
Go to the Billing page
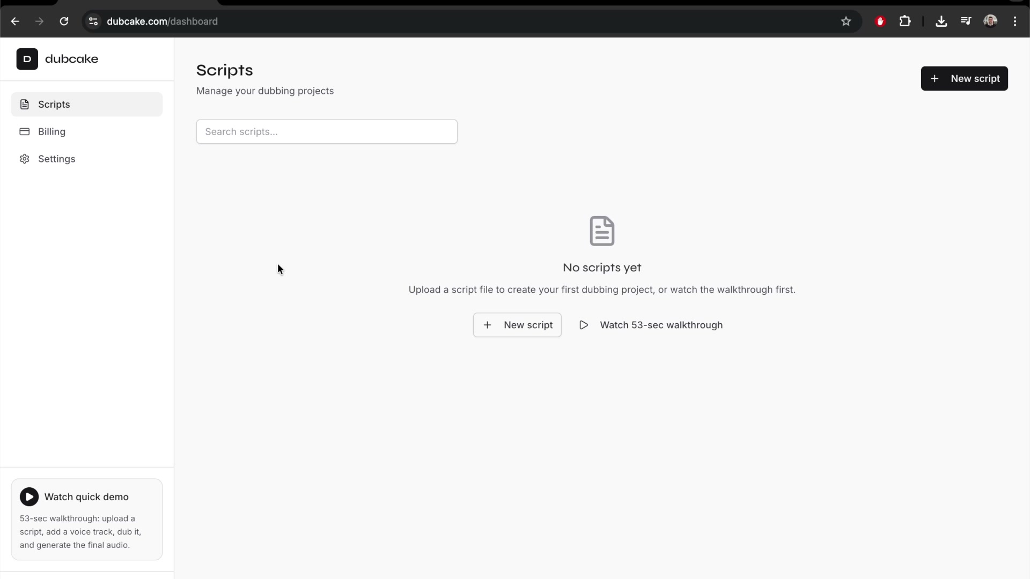coord(51,132)
